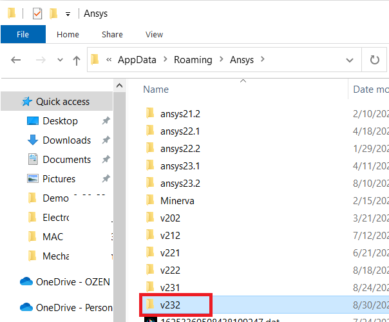Open Downloads in the navigation pane
Viewport: 389px width, 322px height.
66,140
